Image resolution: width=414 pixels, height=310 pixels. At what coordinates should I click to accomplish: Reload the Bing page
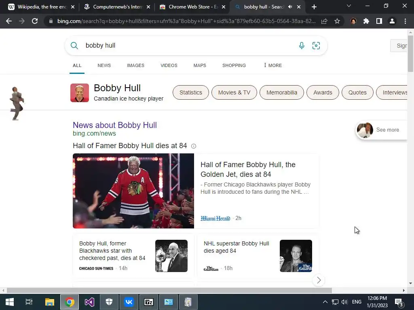35,21
